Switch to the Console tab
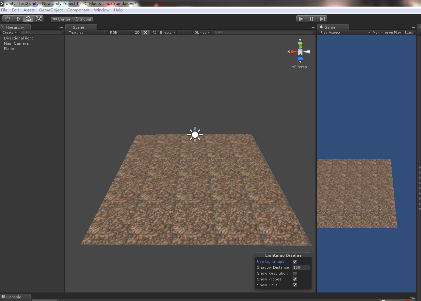The width and height of the screenshot is (421, 301). 15,297
